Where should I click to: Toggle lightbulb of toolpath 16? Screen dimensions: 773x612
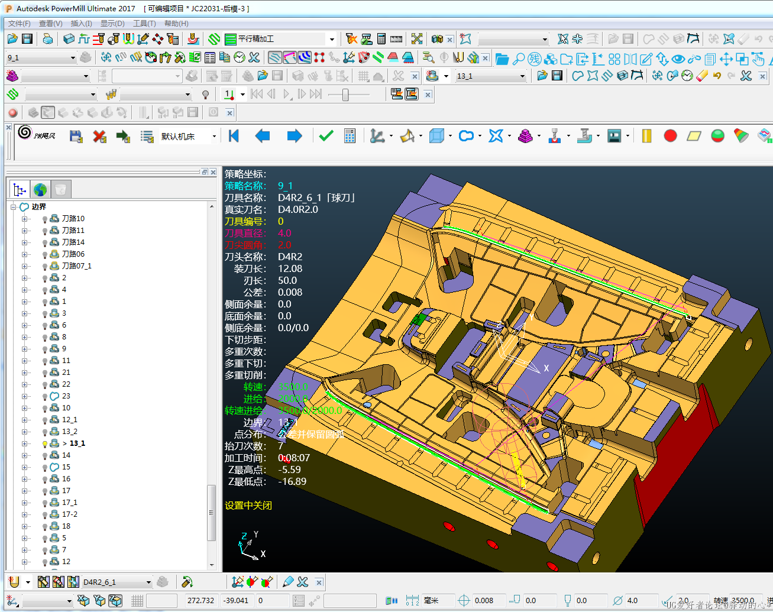click(44, 479)
